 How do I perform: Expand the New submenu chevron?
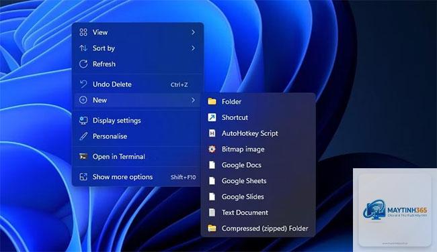(193, 100)
